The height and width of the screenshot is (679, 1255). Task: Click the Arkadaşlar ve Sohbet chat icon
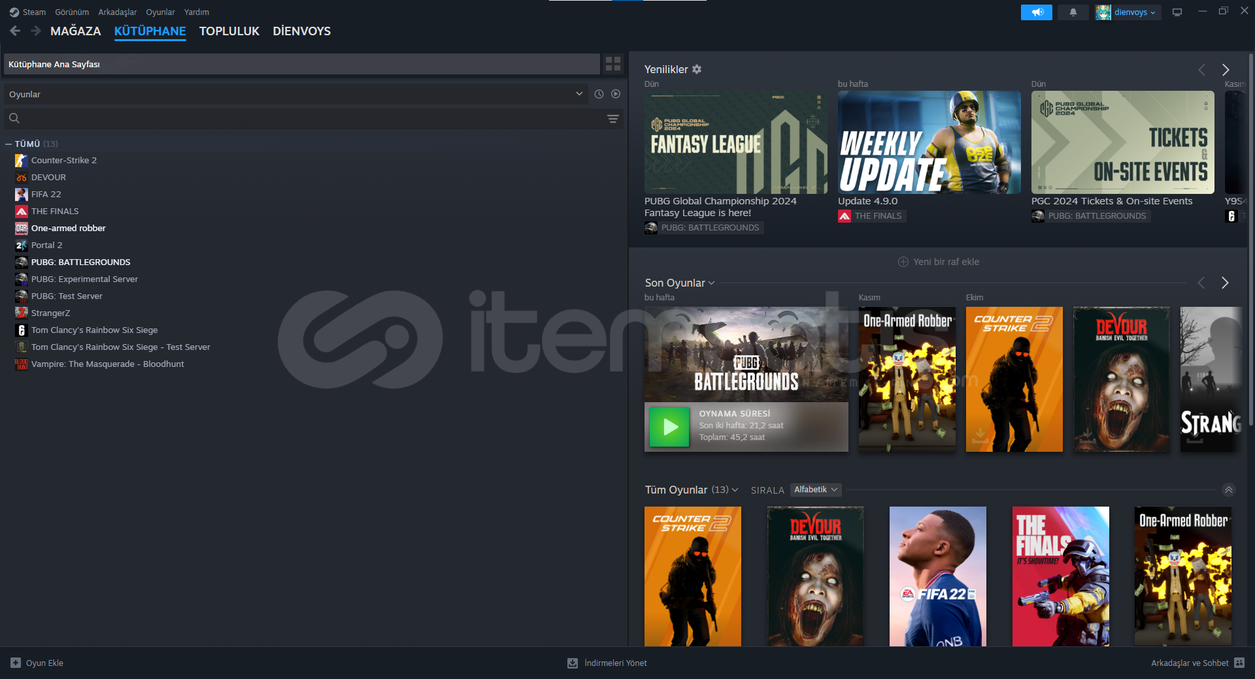pos(1239,663)
